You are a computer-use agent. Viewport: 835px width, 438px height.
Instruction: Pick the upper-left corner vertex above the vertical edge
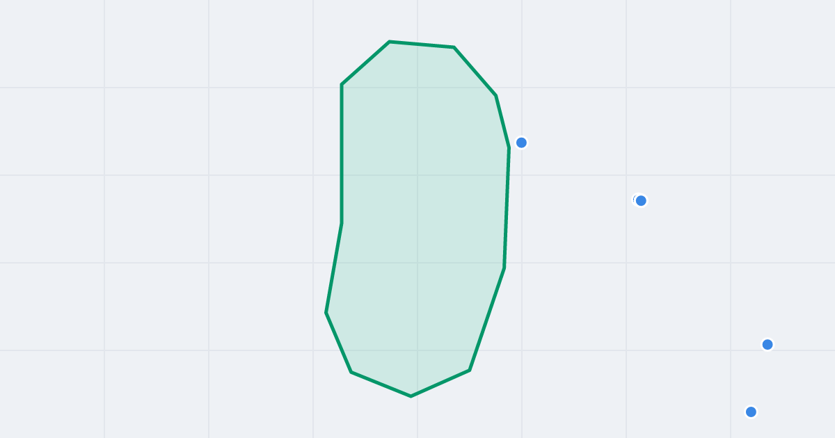click(x=342, y=85)
